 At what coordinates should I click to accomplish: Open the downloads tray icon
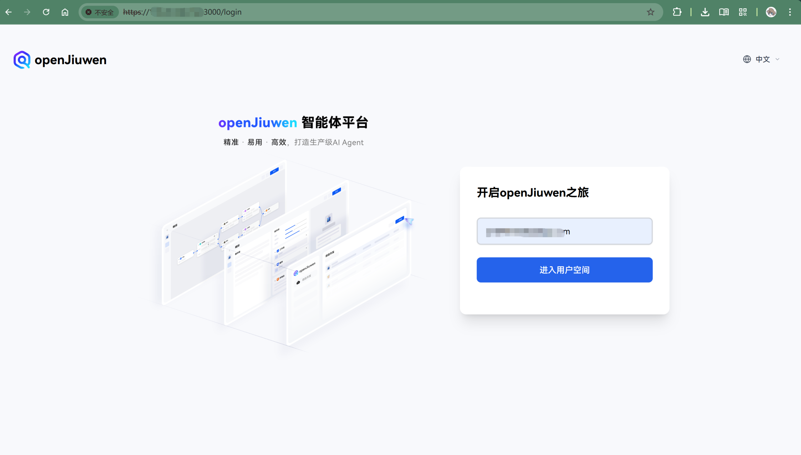(x=705, y=12)
